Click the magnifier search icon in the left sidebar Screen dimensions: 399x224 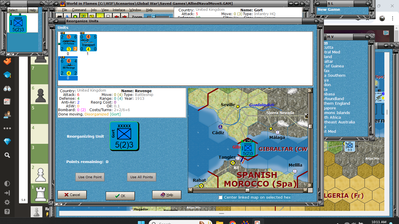[x=7, y=155]
